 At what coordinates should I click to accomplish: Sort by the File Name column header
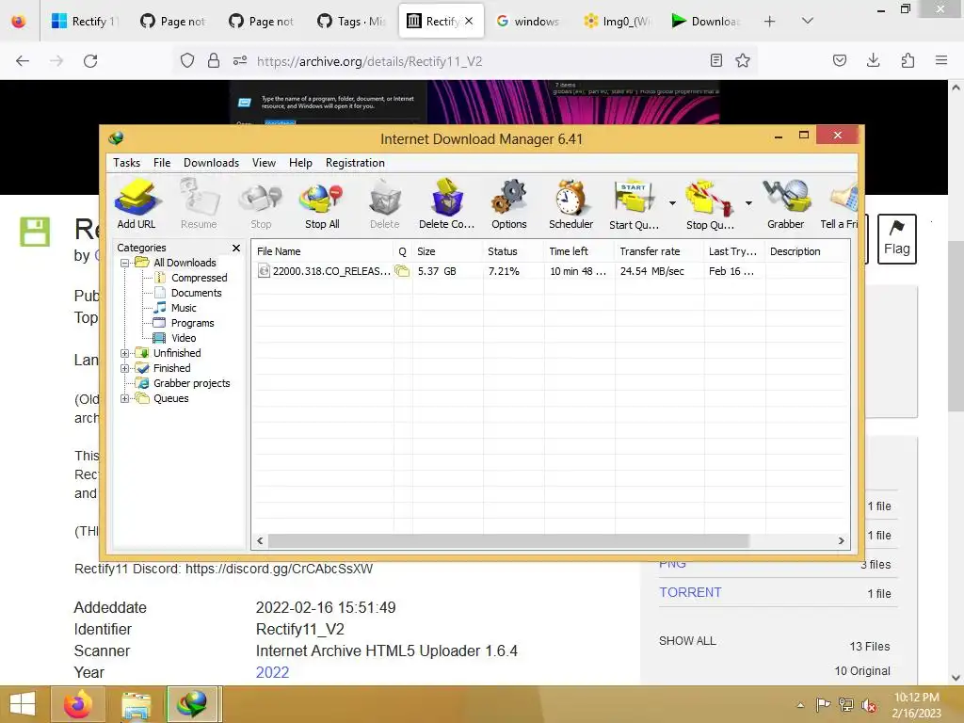(x=323, y=251)
